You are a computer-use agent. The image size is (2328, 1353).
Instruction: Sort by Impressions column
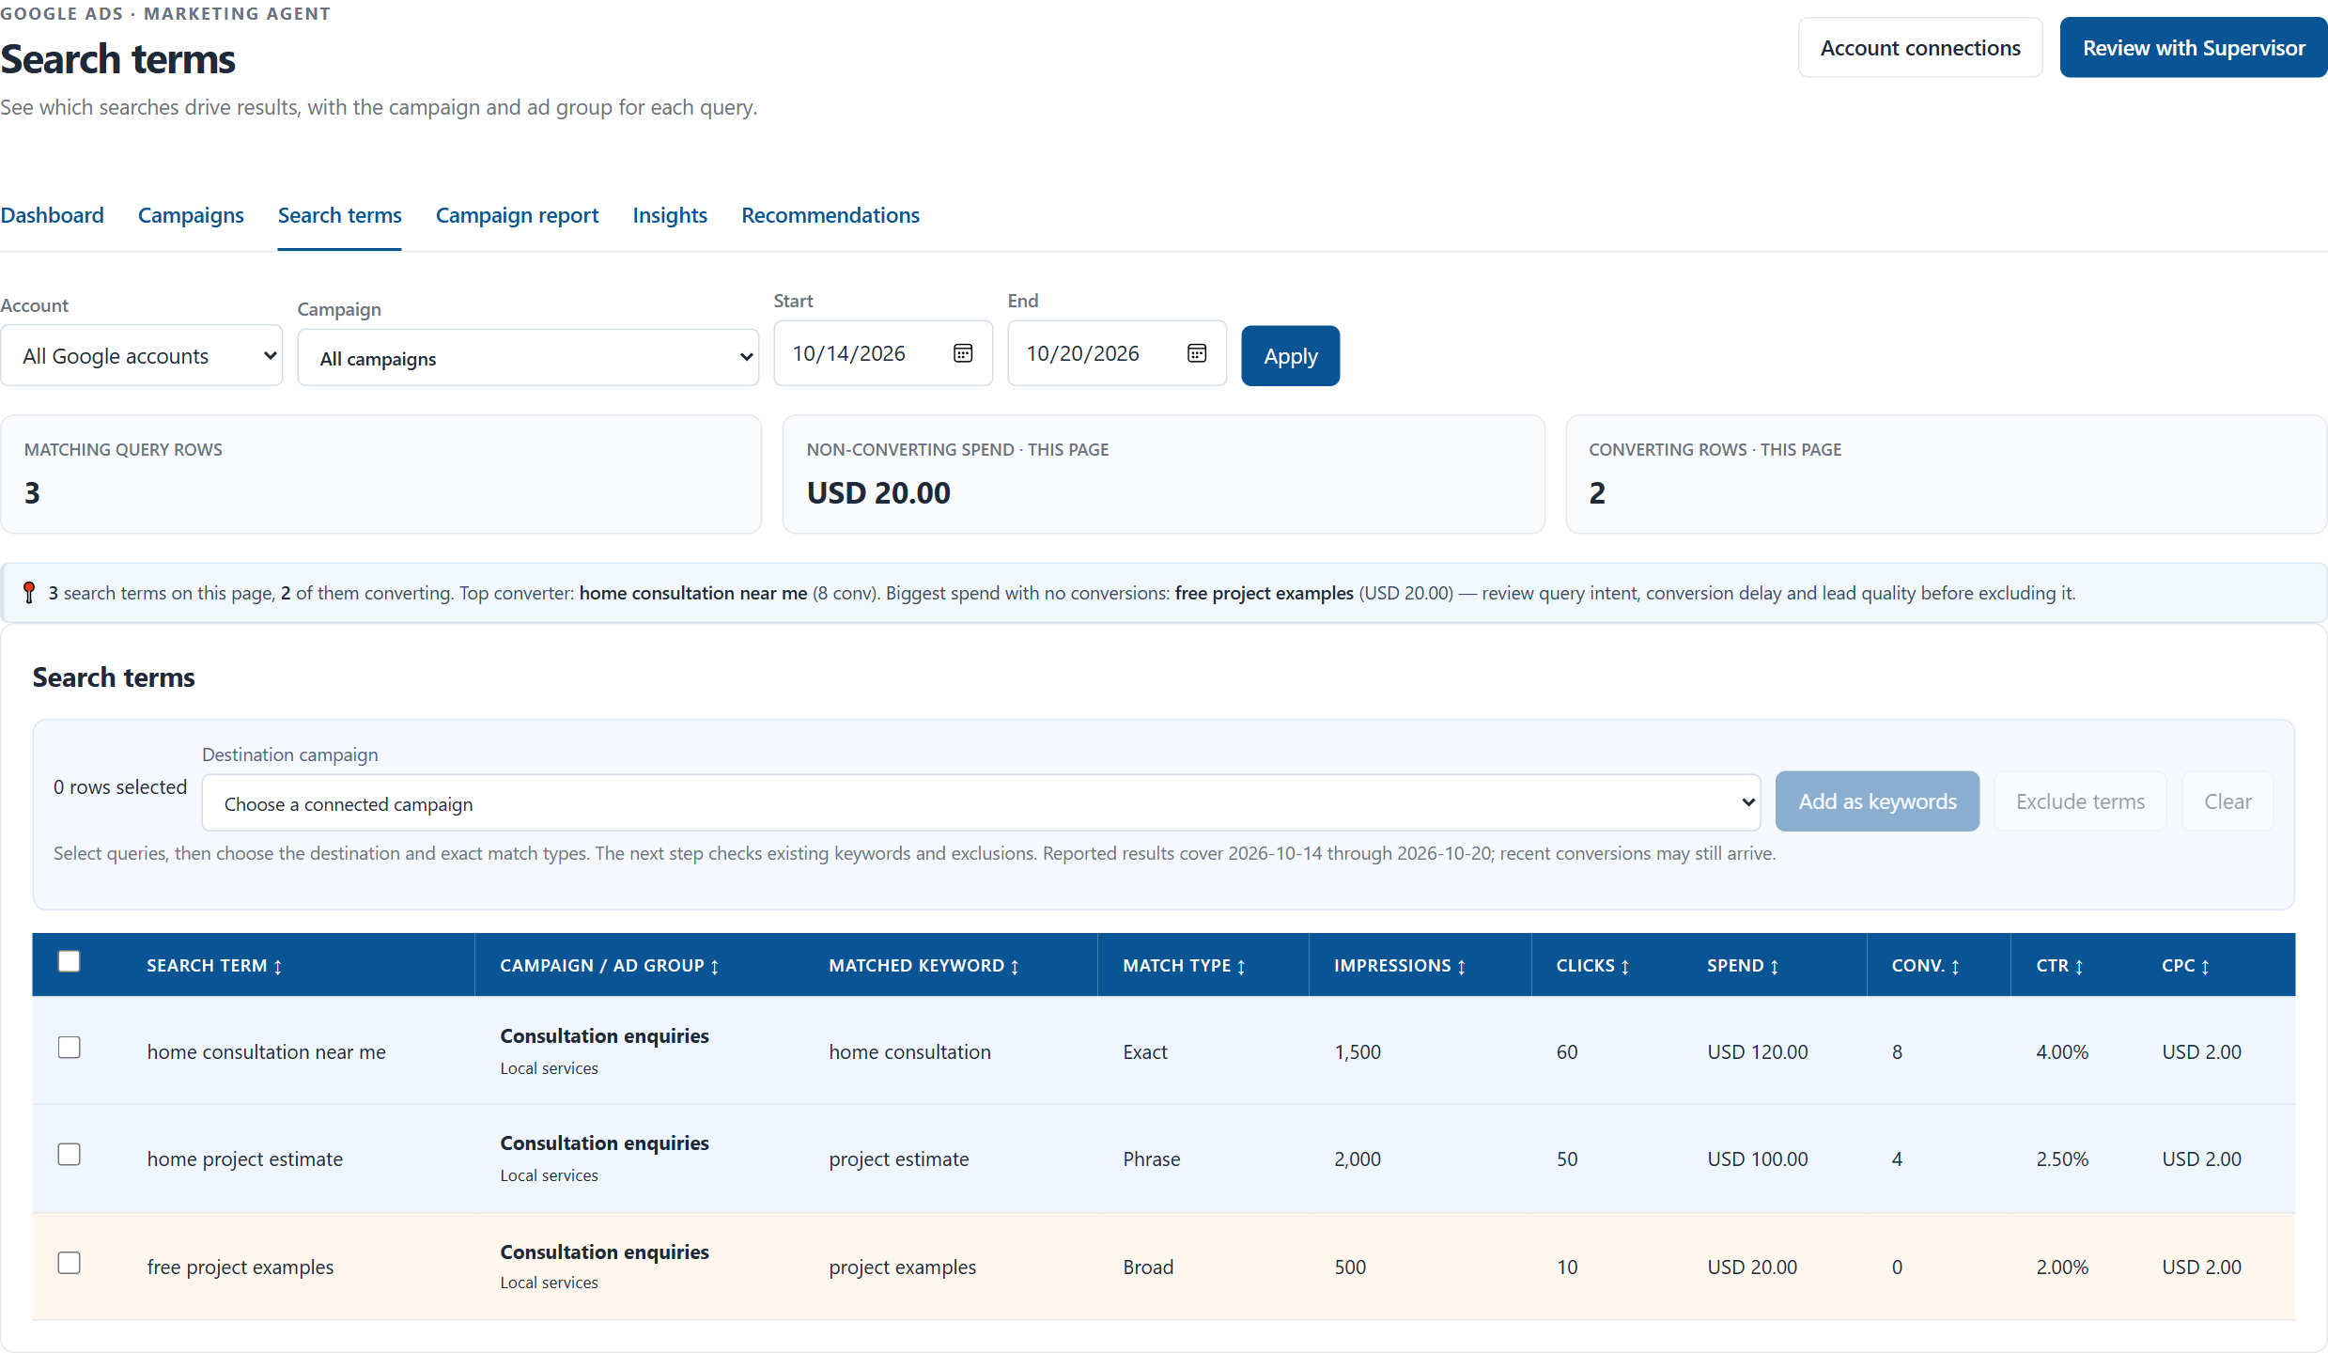pyautogui.click(x=1400, y=966)
